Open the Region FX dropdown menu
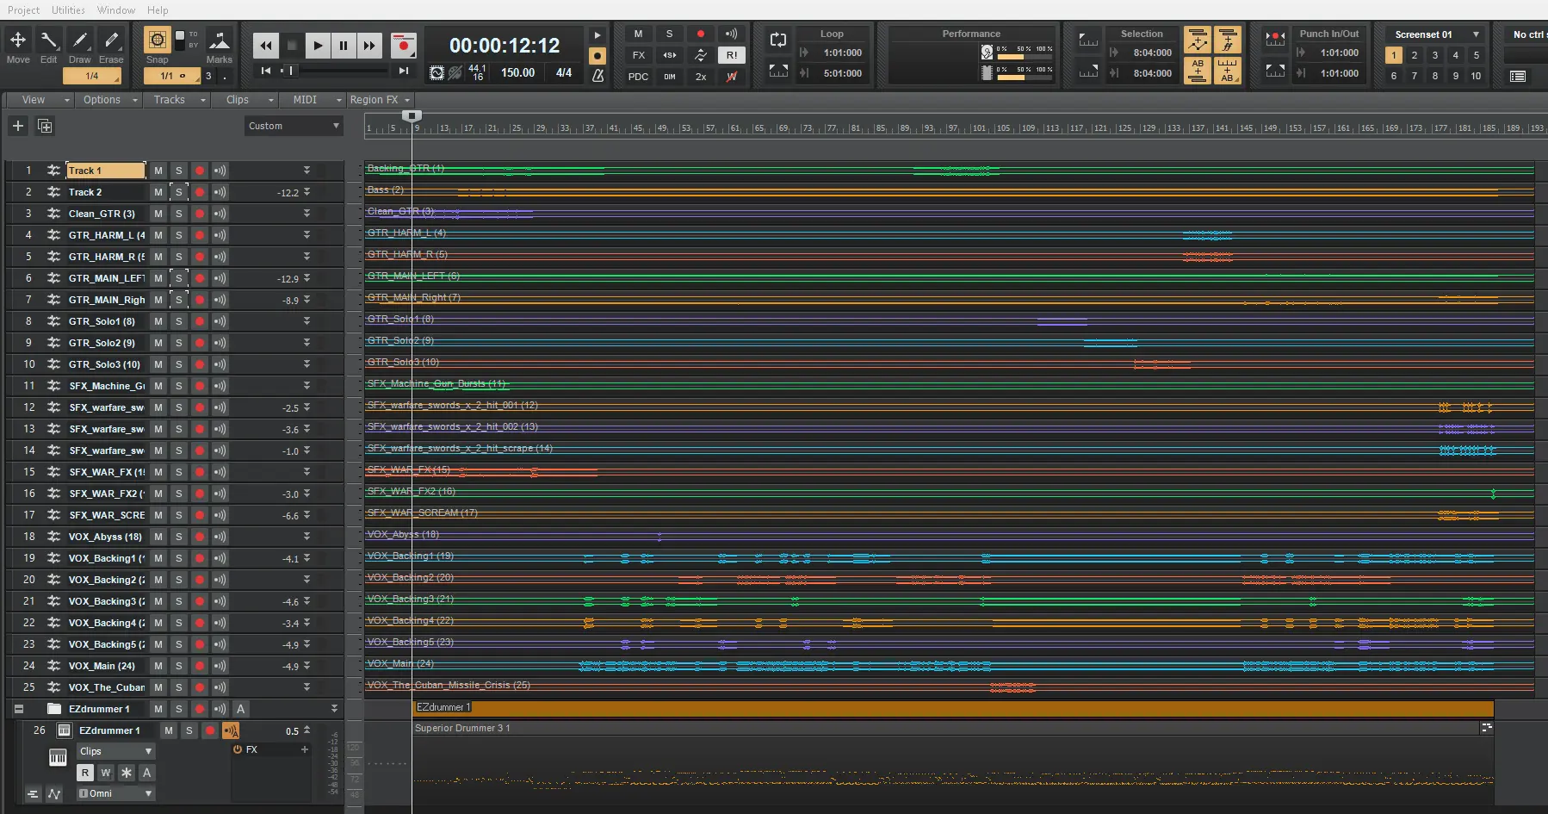This screenshot has height=814, width=1548. point(380,100)
